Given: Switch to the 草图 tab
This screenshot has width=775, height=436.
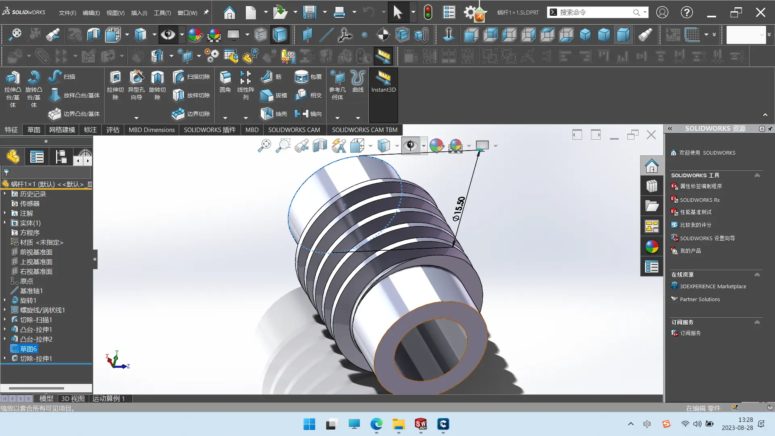Looking at the screenshot, I should [34, 130].
